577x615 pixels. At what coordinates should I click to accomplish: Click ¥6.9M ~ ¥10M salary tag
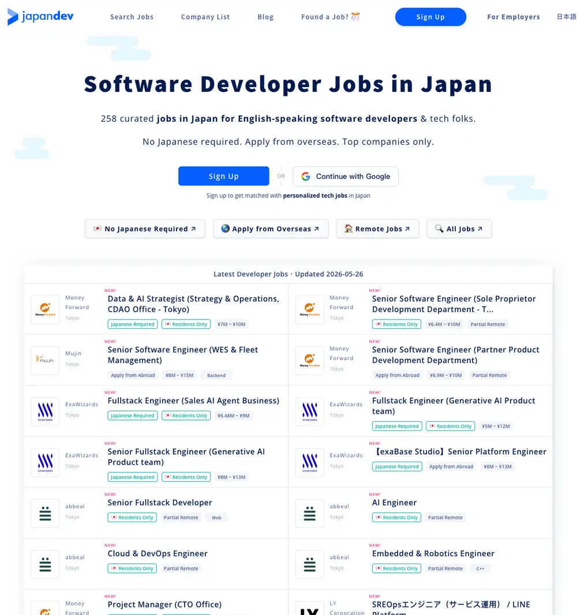445,375
